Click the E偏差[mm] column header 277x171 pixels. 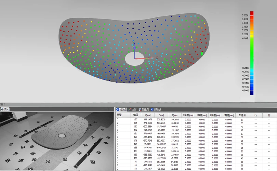tap(228, 115)
